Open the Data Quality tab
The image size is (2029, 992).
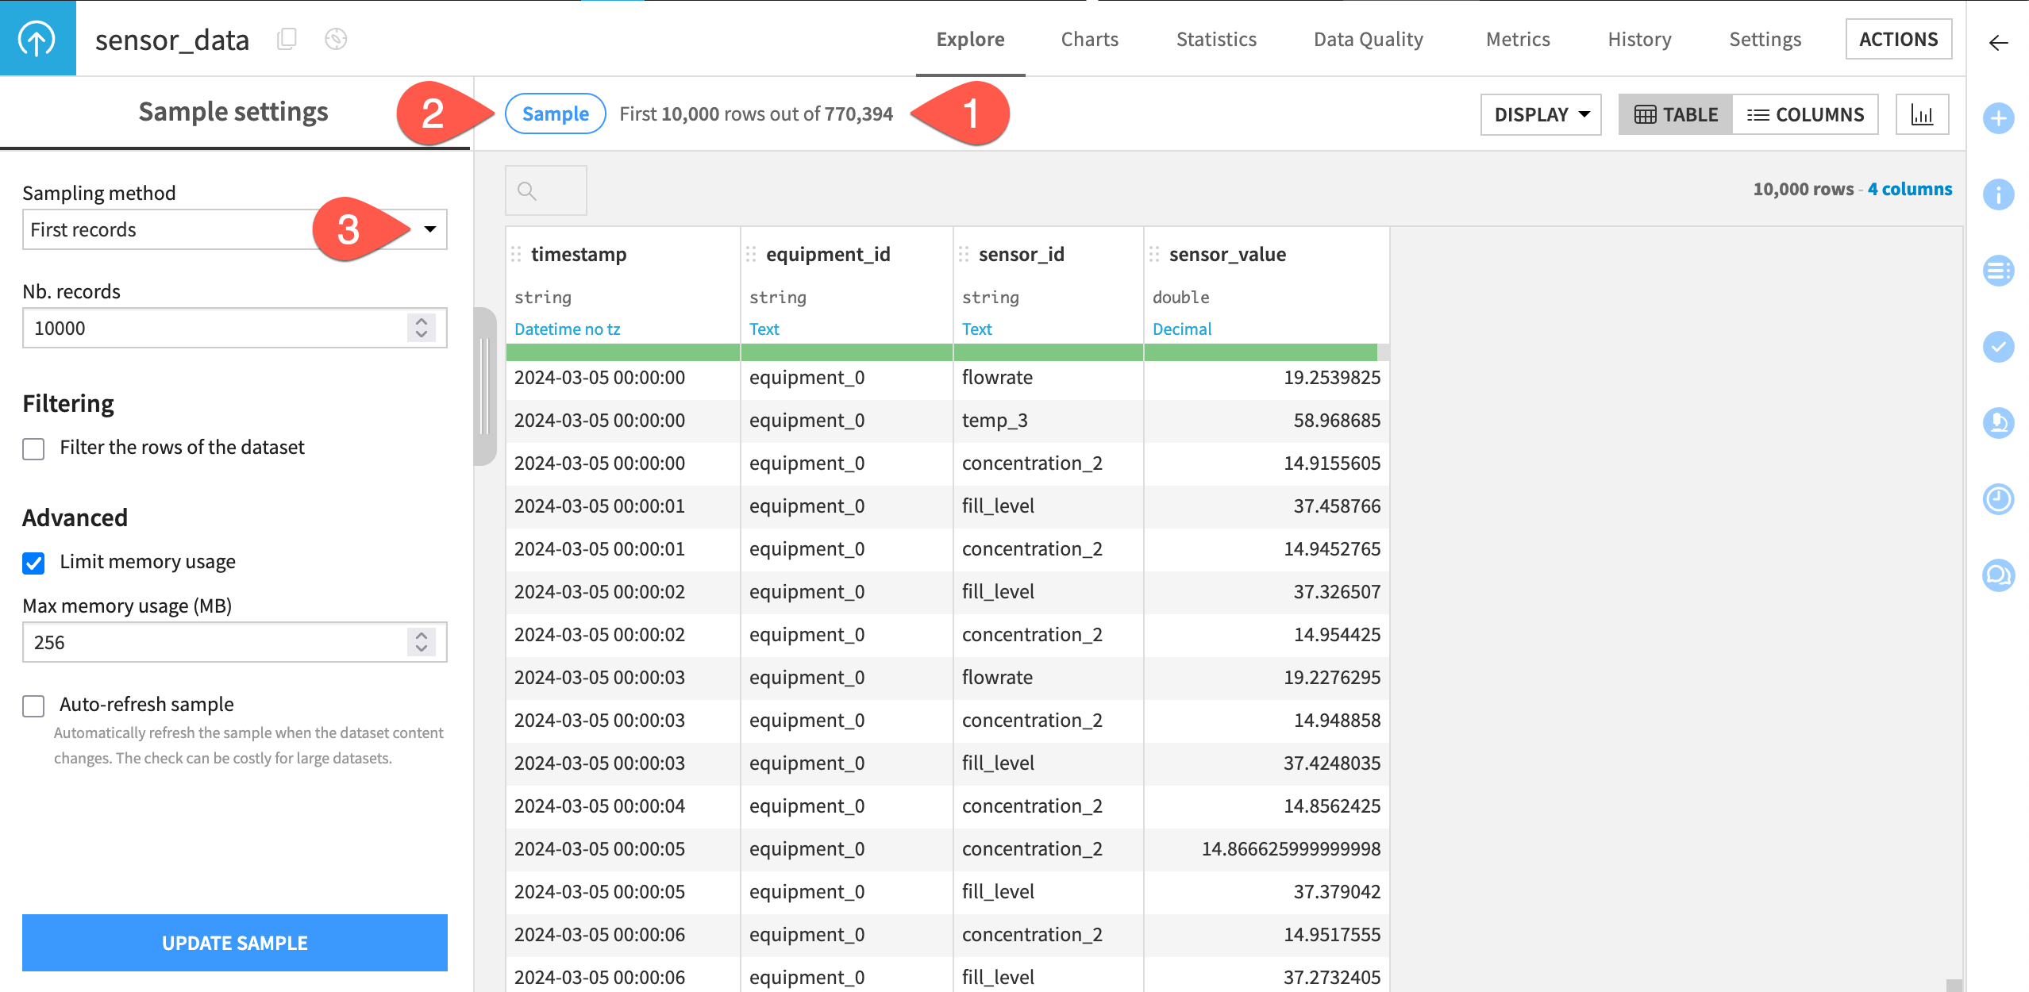point(1368,39)
